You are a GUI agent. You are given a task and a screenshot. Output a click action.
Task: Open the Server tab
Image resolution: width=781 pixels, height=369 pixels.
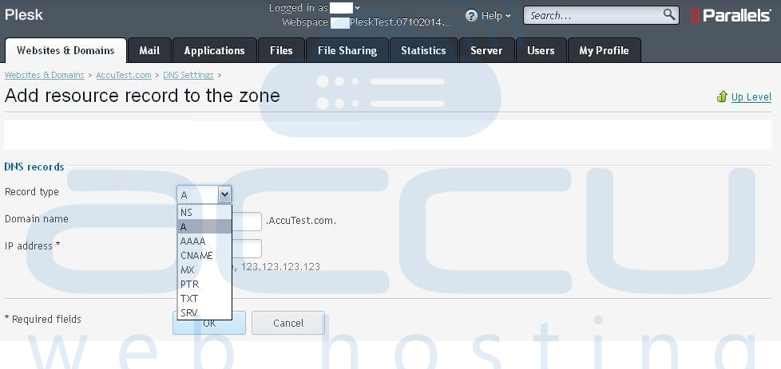(x=486, y=50)
